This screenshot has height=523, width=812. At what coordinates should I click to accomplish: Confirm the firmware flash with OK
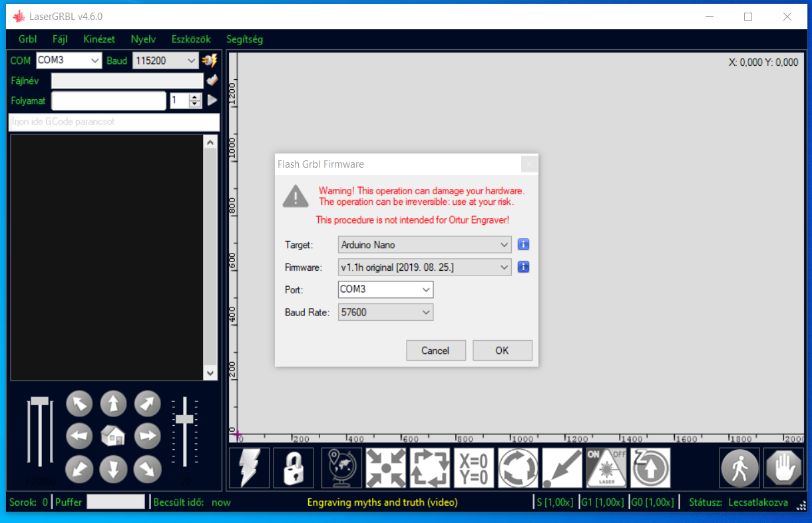point(503,351)
